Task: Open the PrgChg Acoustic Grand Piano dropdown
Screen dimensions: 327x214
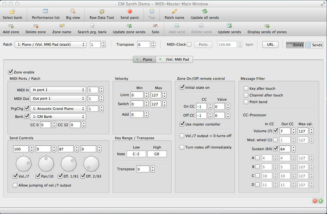Action: coord(58,109)
